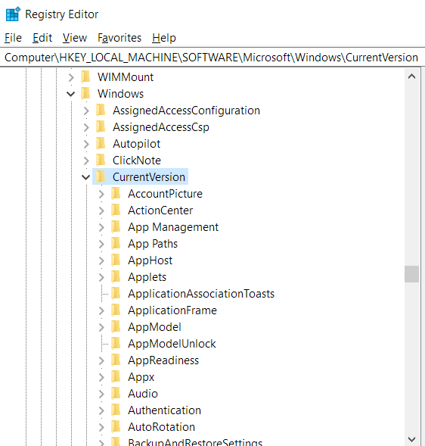The image size is (425, 446).
Task: Select the App Management key
Action: pos(173,227)
